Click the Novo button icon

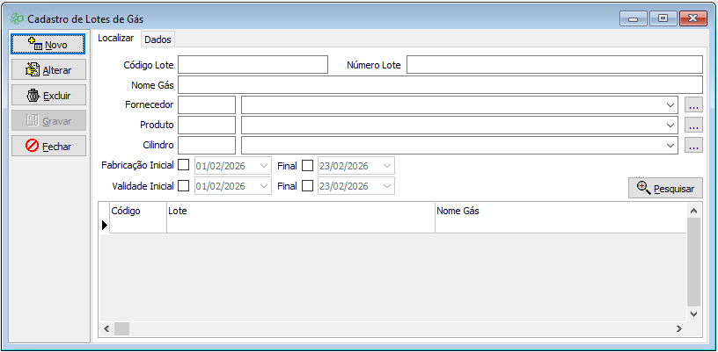pos(35,44)
